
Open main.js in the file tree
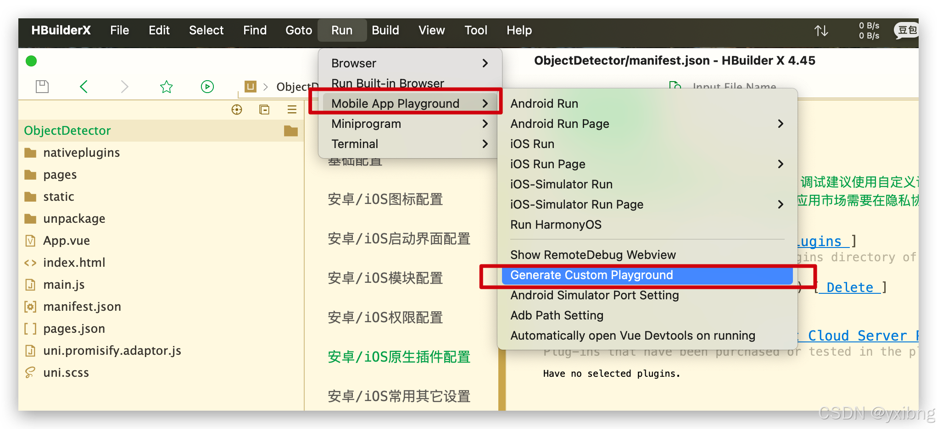pyautogui.click(x=64, y=285)
